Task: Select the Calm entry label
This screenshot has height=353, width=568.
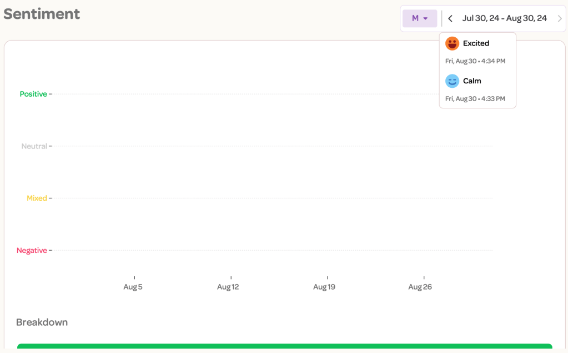Action: [472, 81]
